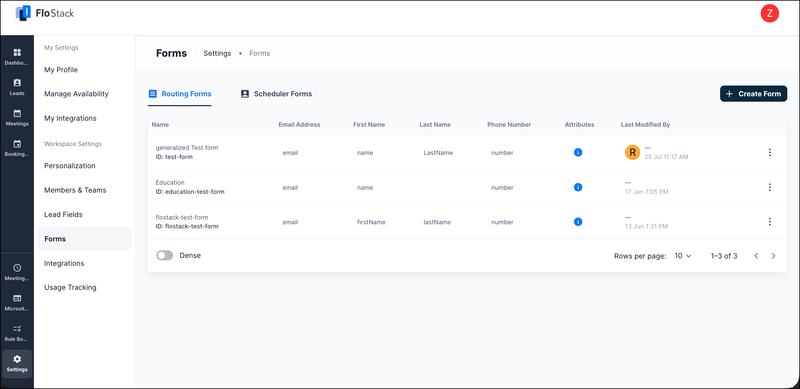Click the First Name column header

(369, 124)
